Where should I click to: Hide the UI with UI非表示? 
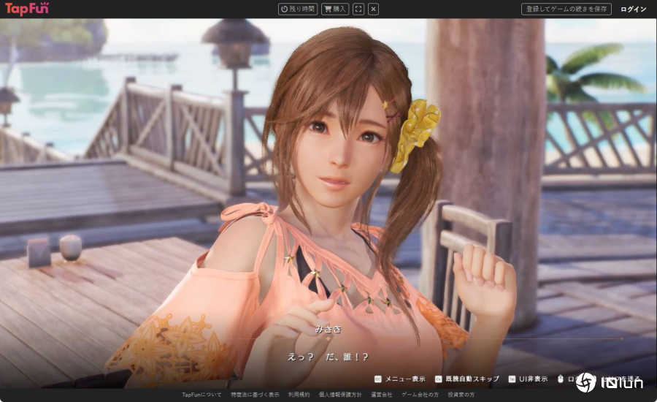point(528,379)
